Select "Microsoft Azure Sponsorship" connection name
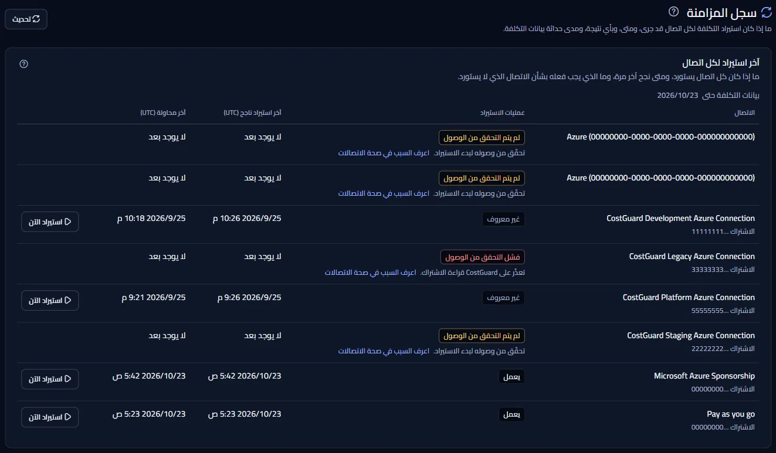Screen dimensions: 776x453 click(x=704, y=376)
